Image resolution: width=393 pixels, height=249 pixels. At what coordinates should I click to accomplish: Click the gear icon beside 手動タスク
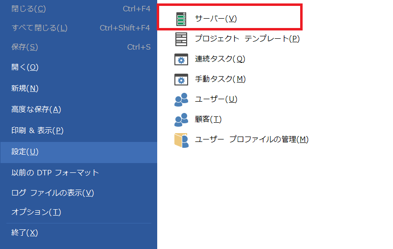[x=181, y=80]
